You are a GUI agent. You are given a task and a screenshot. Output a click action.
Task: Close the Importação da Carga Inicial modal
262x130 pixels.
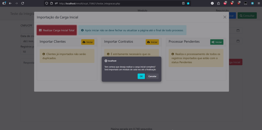[225, 17]
